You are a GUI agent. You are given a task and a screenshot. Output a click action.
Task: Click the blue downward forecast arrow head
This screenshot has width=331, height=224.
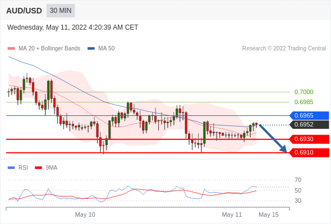pyautogui.click(x=283, y=149)
